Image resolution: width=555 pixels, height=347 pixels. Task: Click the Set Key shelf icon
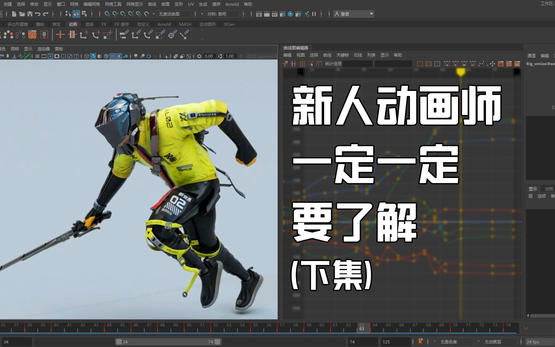pos(60,35)
